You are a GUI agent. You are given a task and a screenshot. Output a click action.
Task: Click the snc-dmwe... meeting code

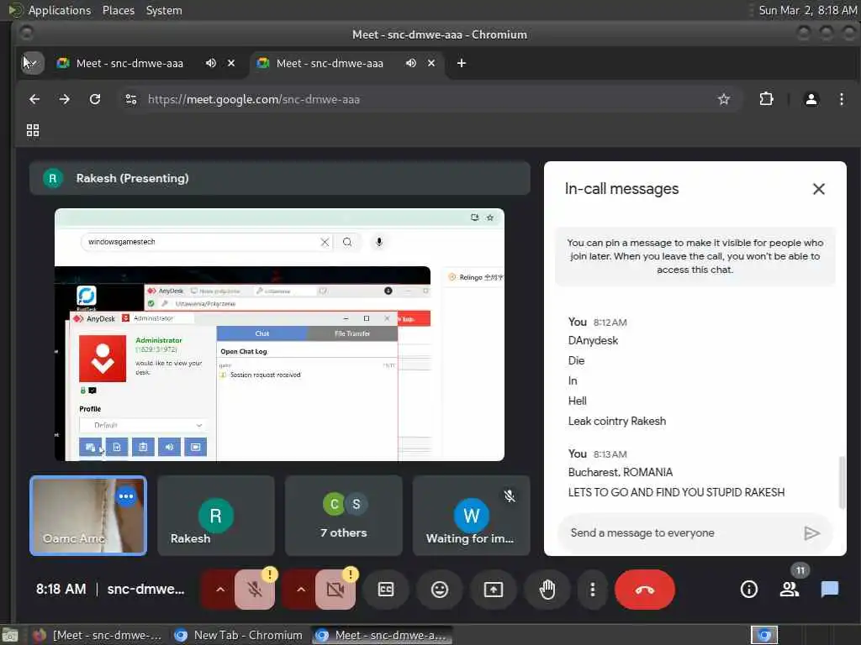coord(145,589)
